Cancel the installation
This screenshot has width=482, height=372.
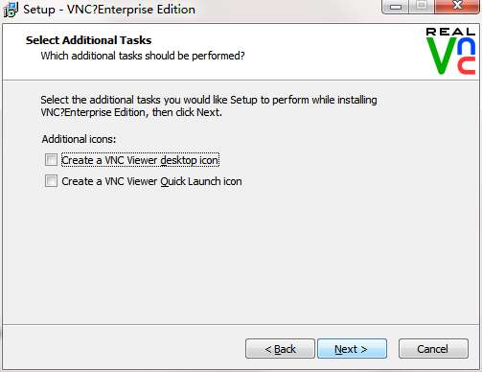pyautogui.click(x=433, y=349)
